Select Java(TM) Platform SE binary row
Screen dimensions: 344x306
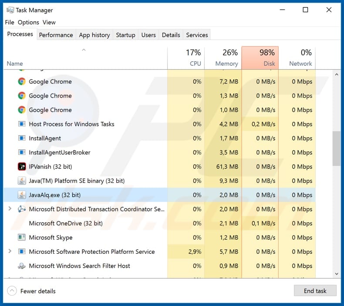coord(159,181)
